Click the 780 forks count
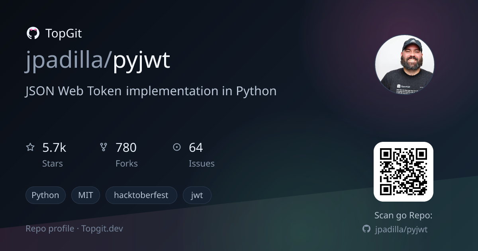Viewport: 478px width, 251px height. coord(126,148)
